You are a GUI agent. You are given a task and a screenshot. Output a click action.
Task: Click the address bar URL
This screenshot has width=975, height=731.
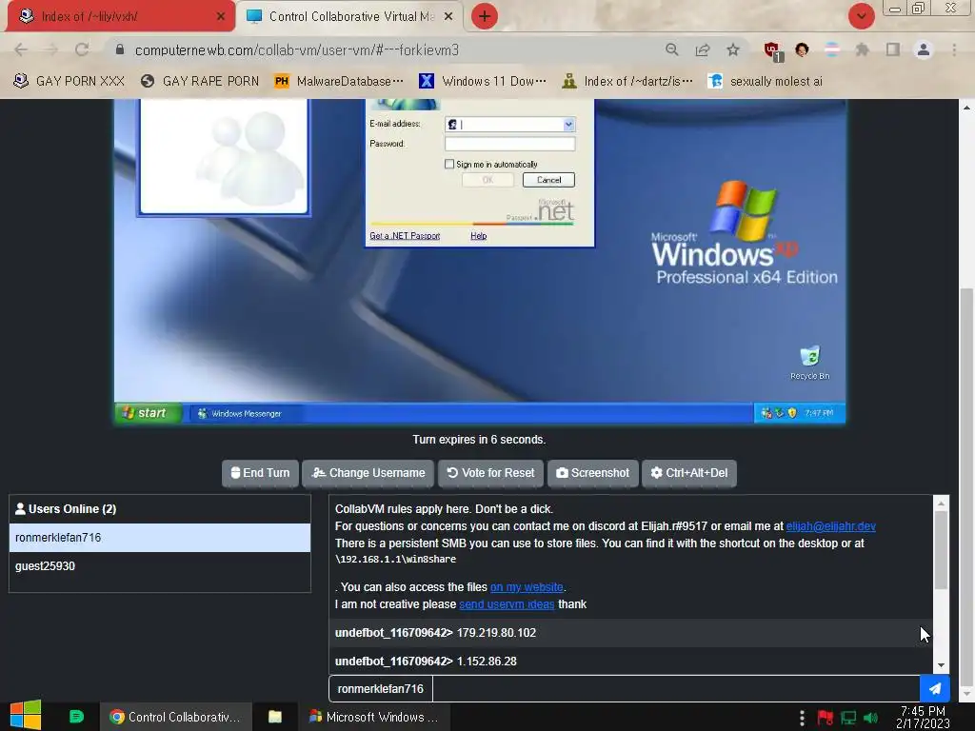[297, 49]
